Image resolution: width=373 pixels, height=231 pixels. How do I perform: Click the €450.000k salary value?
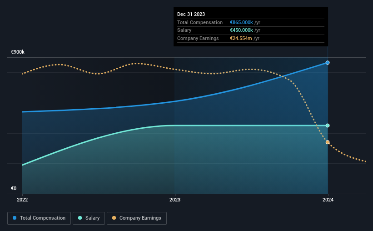[x=241, y=30]
